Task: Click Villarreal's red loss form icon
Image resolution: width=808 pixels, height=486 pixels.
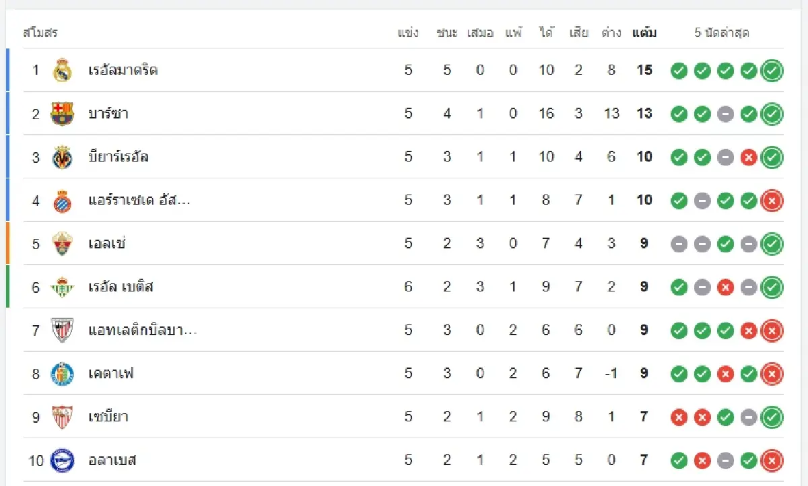Action: 748,158
